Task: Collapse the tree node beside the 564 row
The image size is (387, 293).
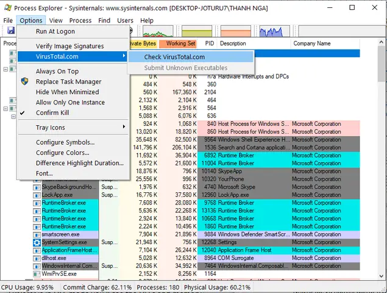Action: tap(5, 109)
